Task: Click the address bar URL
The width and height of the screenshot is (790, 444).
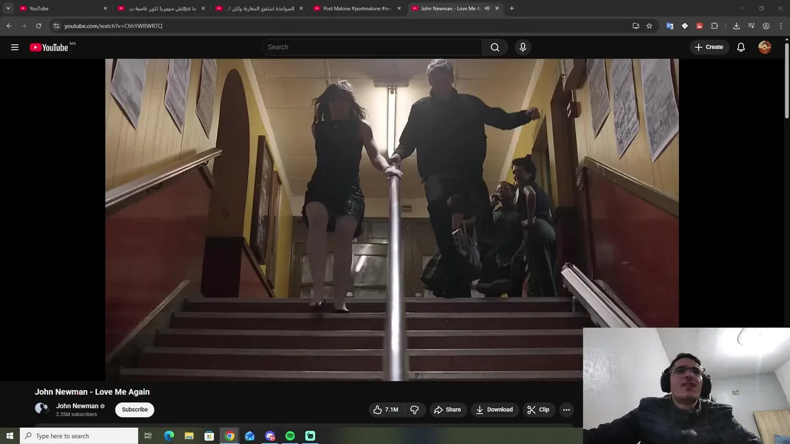Action: [114, 26]
